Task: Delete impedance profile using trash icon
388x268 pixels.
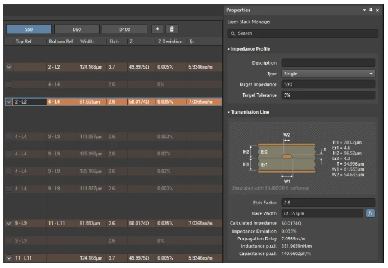Action: (x=172, y=29)
